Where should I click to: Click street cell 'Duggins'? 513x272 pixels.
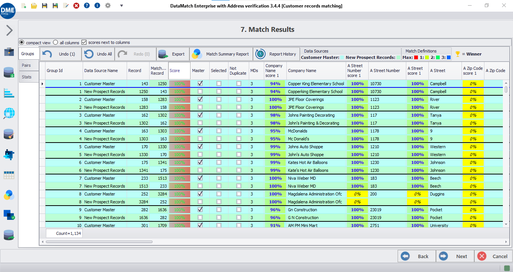tap(445, 194)
